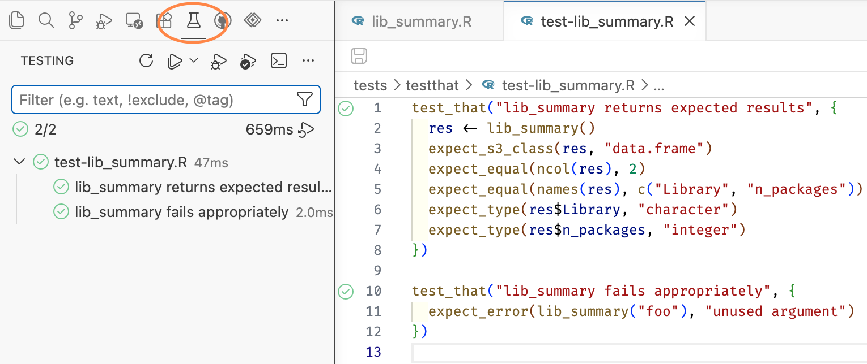Run all tests with play icon
This screenshot has width=867, height=364.
[175, 61]
